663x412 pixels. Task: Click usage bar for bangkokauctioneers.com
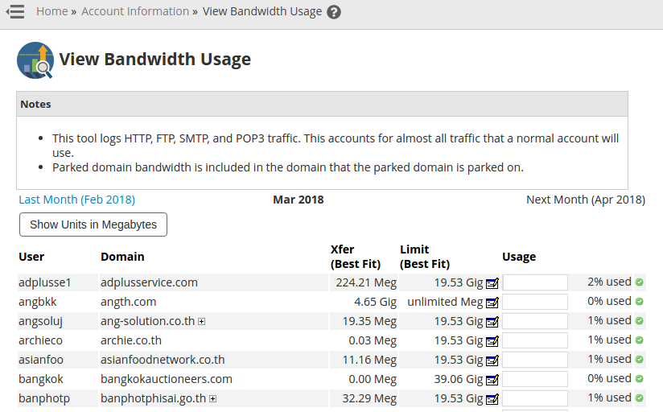[535, 379]
